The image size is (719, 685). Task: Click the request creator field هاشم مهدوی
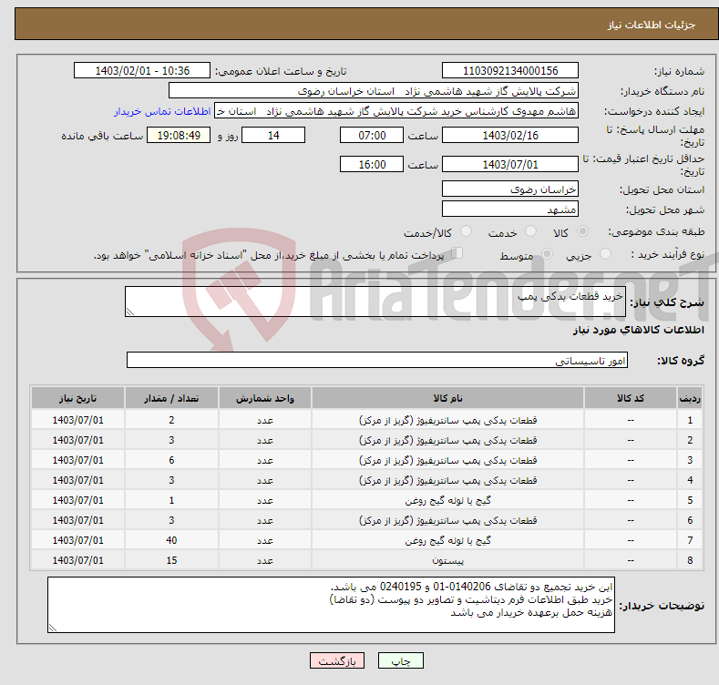coord(396,111)
